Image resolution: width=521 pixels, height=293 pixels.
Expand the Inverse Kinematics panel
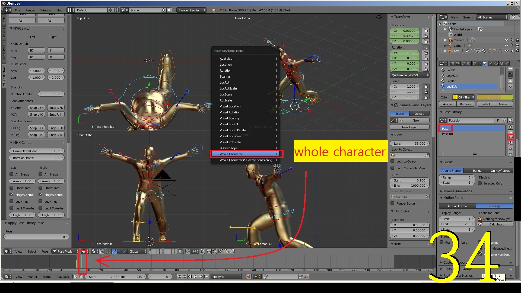tap(441, 191)
